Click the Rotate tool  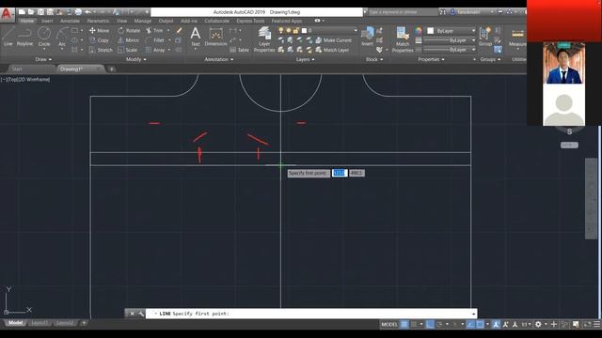click(129, 30)
